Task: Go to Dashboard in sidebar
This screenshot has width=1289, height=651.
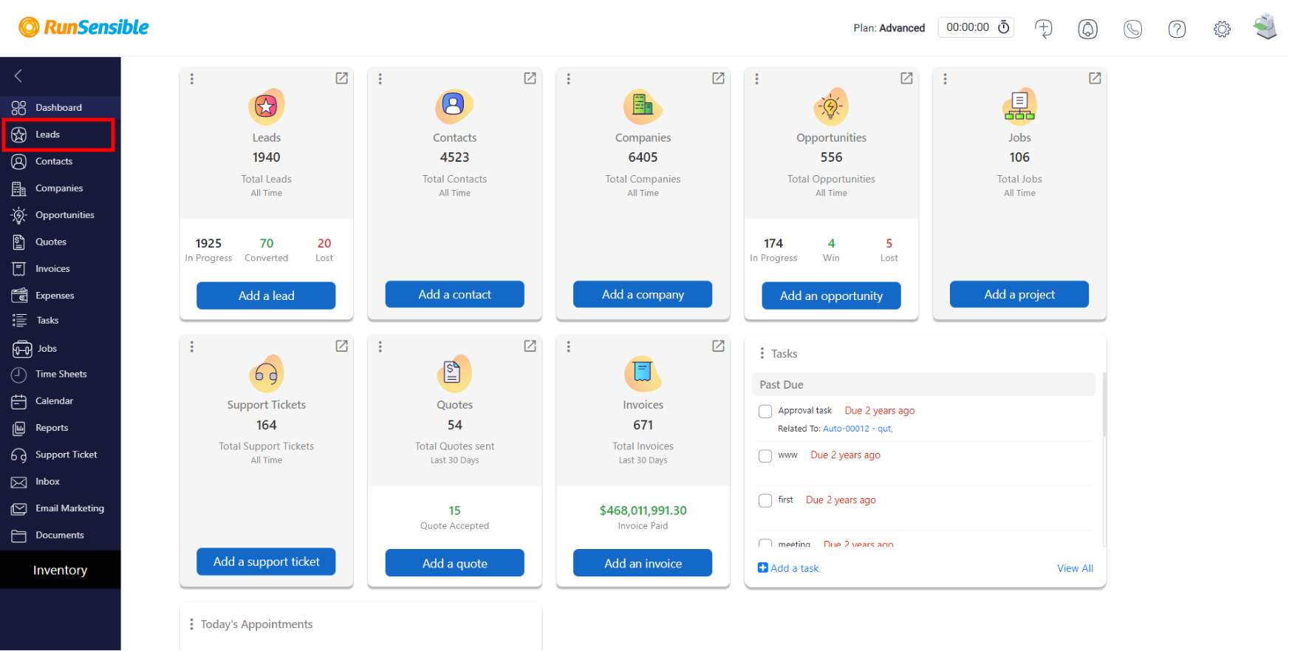Action: (x=60, y=108)
